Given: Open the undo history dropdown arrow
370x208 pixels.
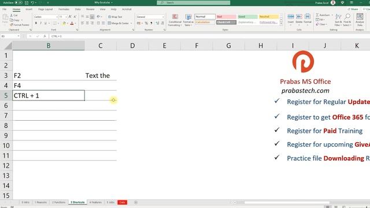Looking at the screenshot, I should [36, 2].
